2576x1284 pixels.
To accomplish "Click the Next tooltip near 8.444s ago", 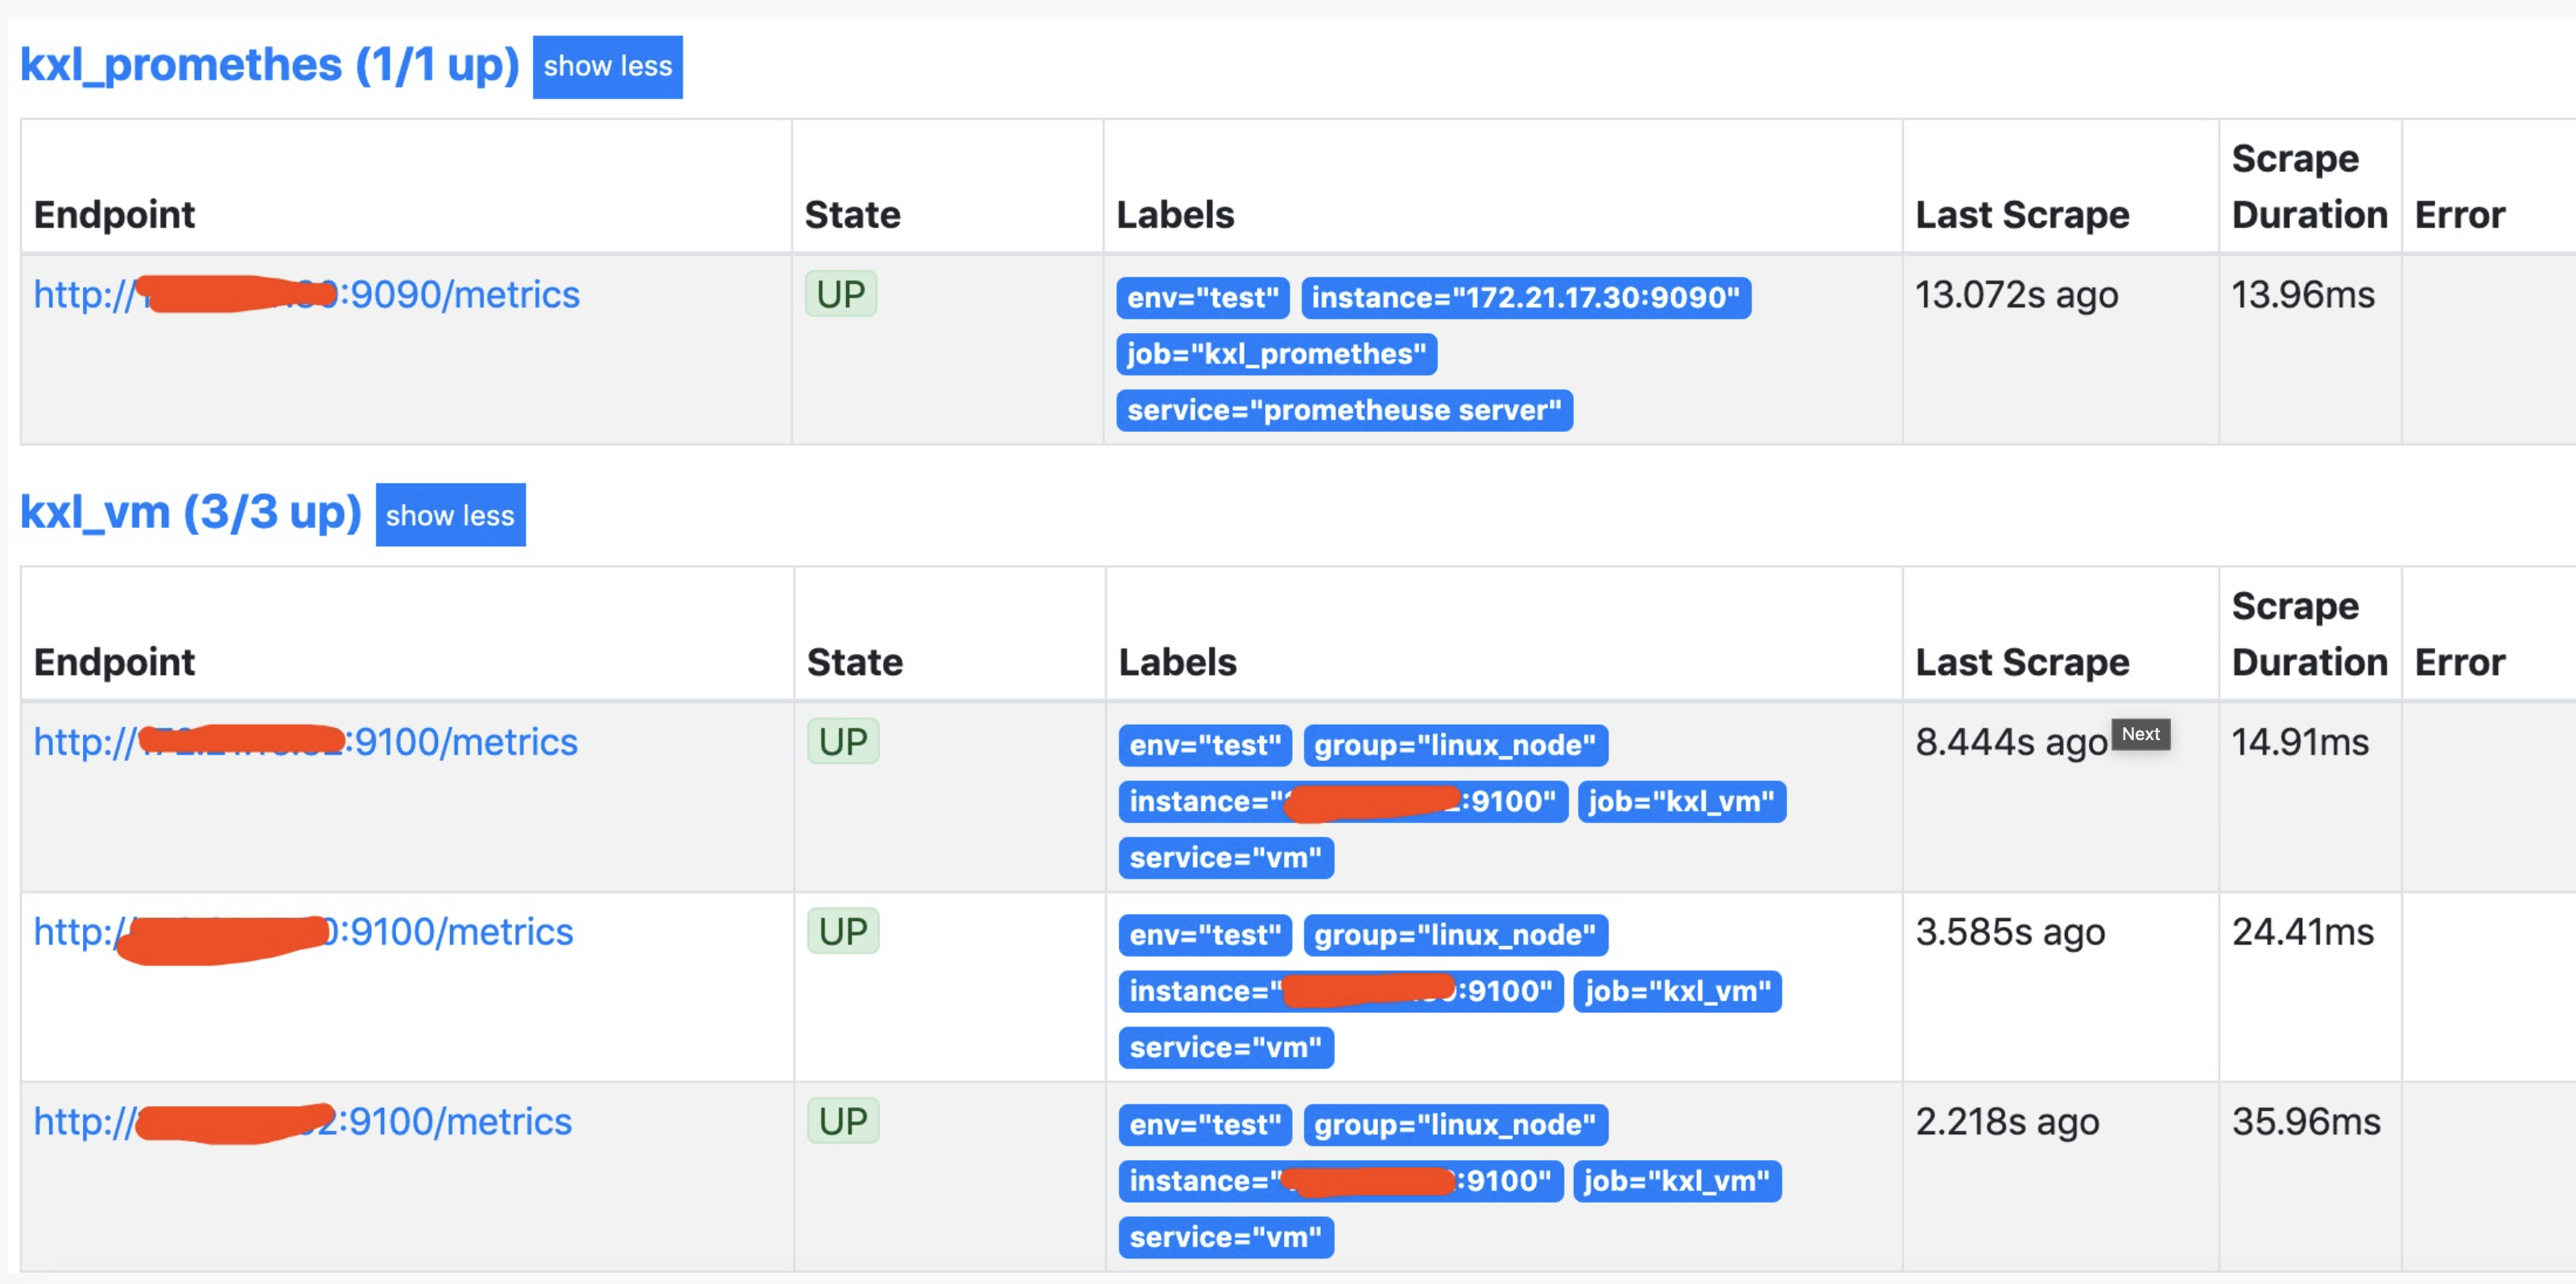I will [x=2139, y=735].
